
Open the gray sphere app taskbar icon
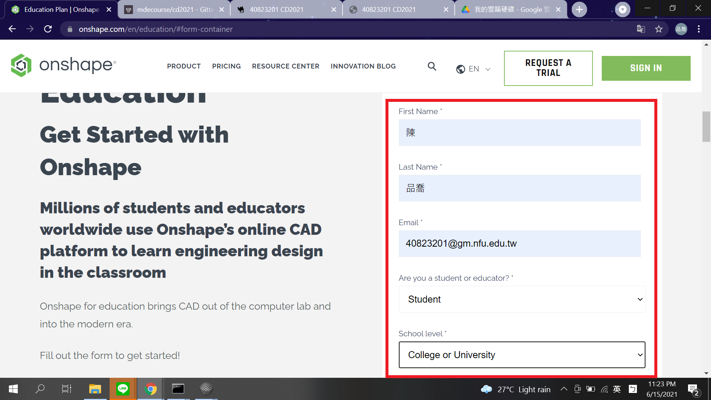tap(206, 389)
